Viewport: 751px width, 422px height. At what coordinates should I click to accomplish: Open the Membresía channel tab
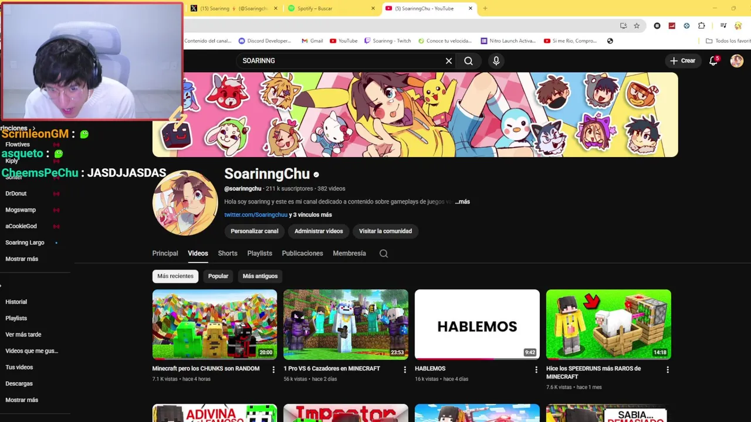click(x=349, y=253)
